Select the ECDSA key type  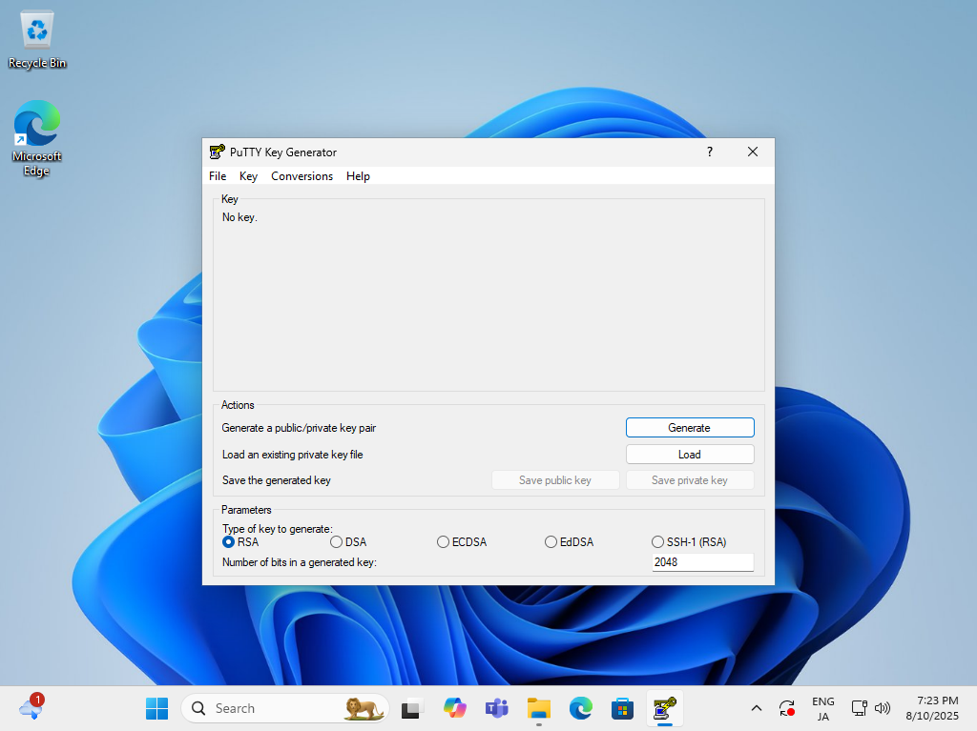pyautogui.click(x=443, y=542)
